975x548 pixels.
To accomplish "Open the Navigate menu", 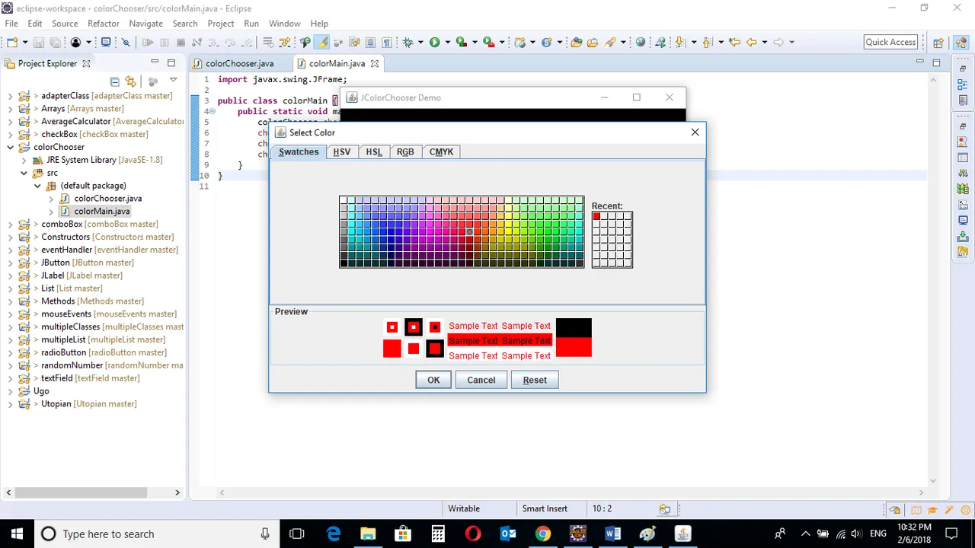I will (146, 24).
